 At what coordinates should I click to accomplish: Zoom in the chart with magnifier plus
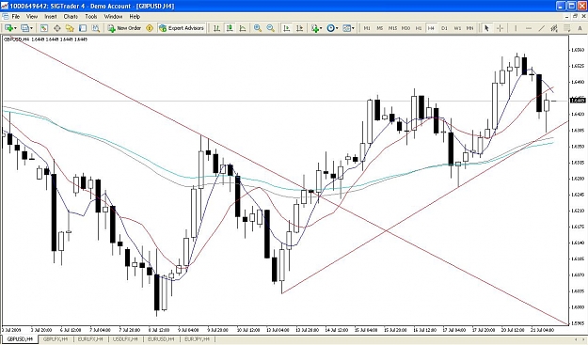[258, 28]
